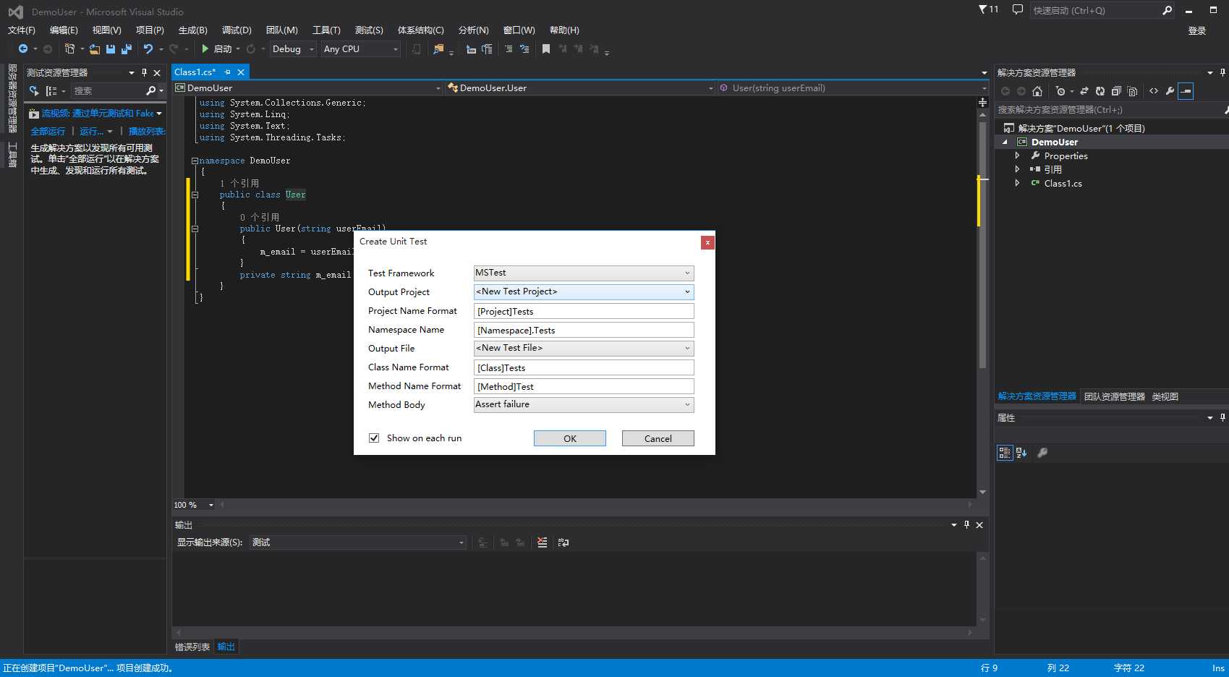
Task: Click the Project Name Format input field
Action: pyautogui.click(x=584, y=311)
